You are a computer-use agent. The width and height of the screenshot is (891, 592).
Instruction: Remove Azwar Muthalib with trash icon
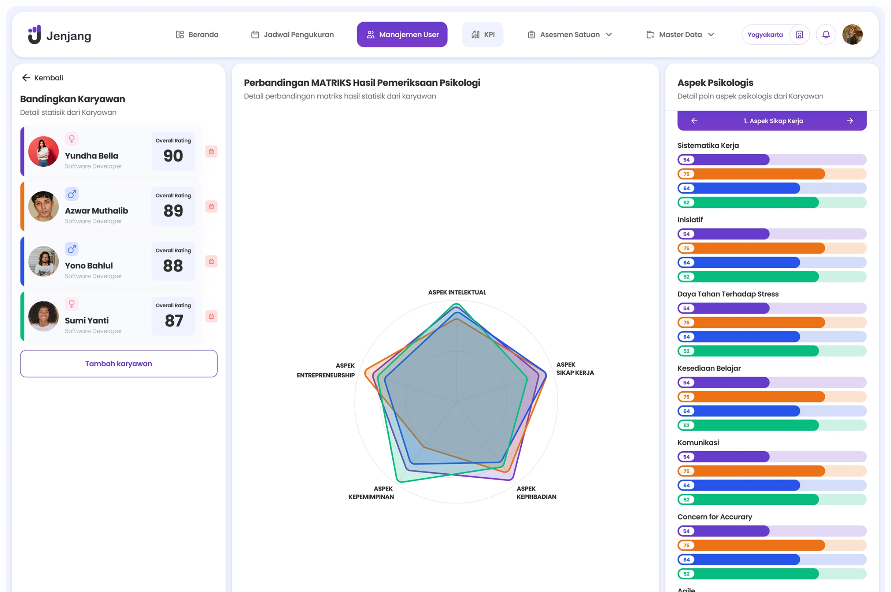(211, 207)
